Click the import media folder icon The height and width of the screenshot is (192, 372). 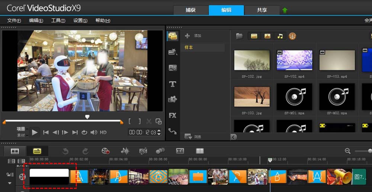[240, 36]
